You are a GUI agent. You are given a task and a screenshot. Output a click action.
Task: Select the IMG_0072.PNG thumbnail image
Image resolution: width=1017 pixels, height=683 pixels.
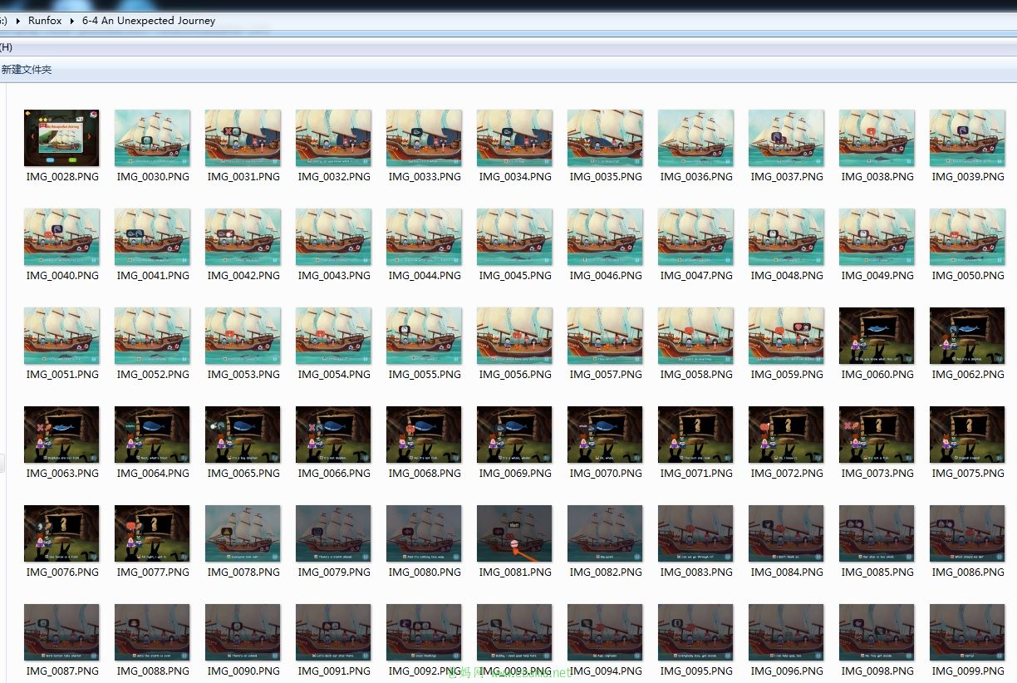tap(786, 435)
